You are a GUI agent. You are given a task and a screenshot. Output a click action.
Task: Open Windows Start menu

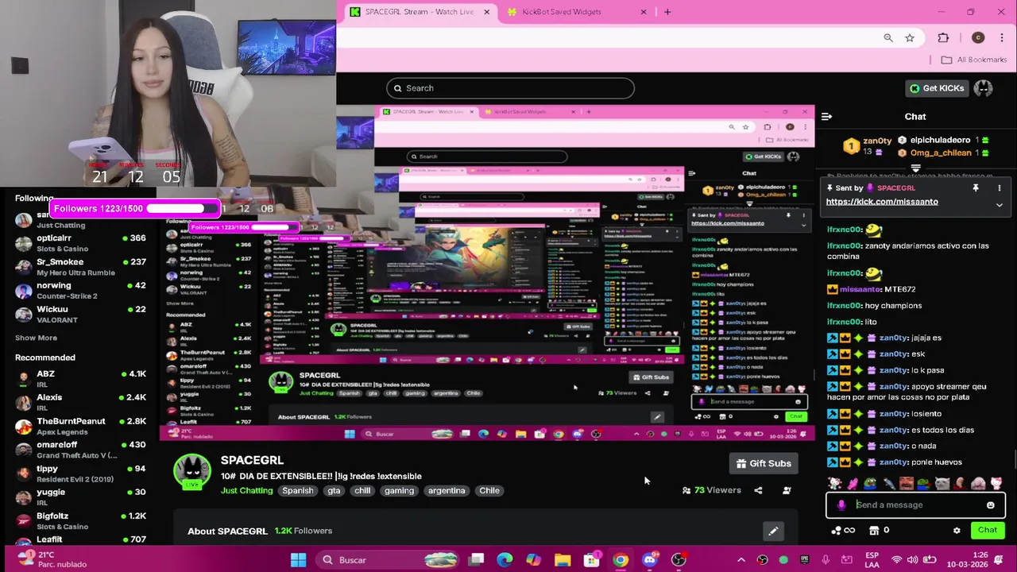pyautogui.click(x=298, y=560)
